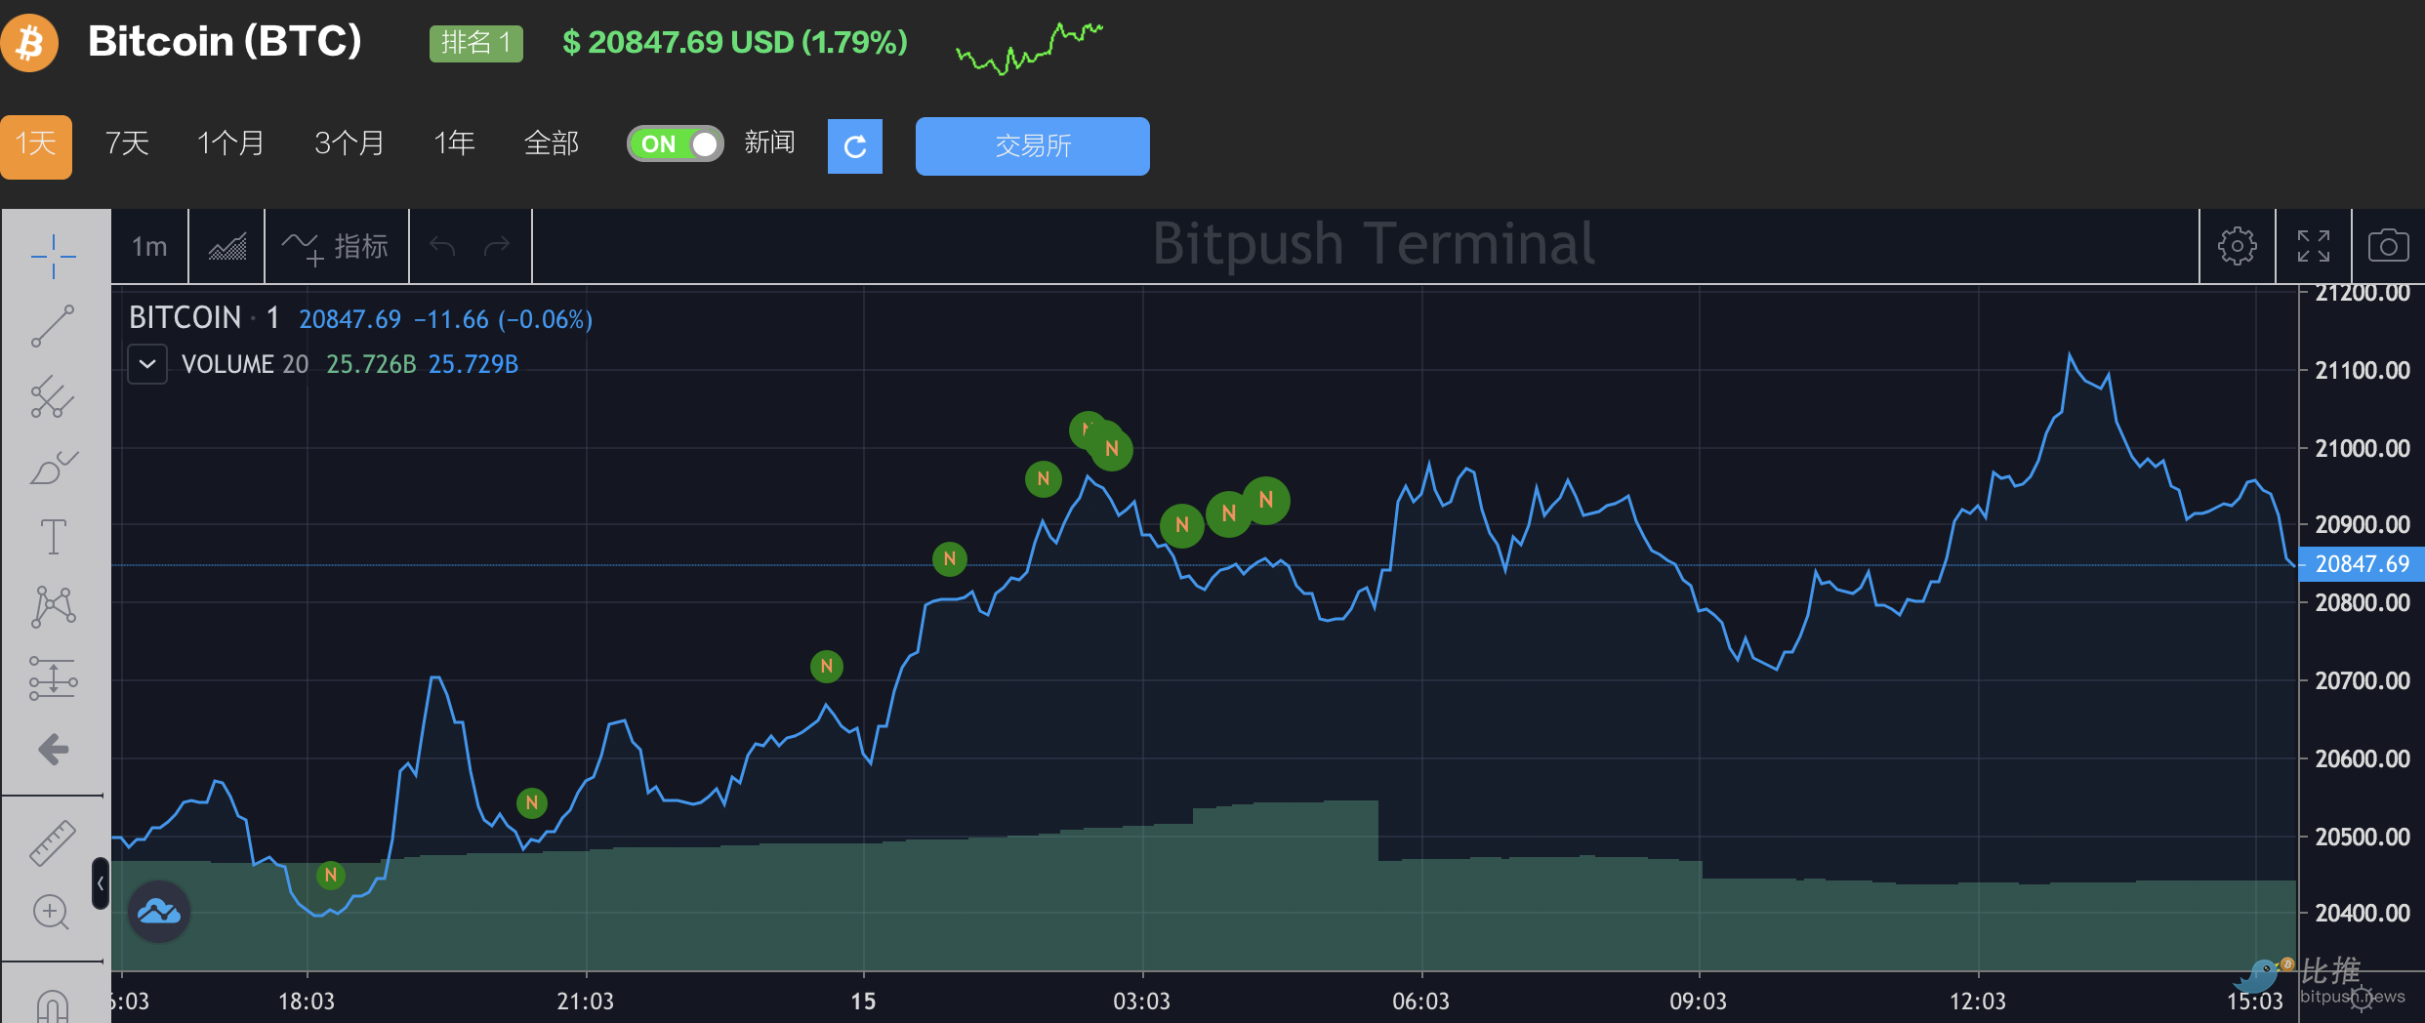Viewport: 2425px width, 1023px height.
Task: Open the 1m interval dropdown
Action: [149, 247]
